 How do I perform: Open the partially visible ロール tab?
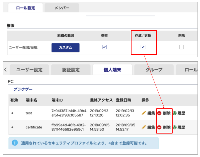pos(187,70)
